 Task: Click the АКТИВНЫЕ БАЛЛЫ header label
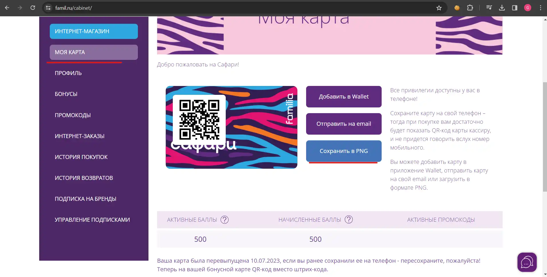coord(192,220)
